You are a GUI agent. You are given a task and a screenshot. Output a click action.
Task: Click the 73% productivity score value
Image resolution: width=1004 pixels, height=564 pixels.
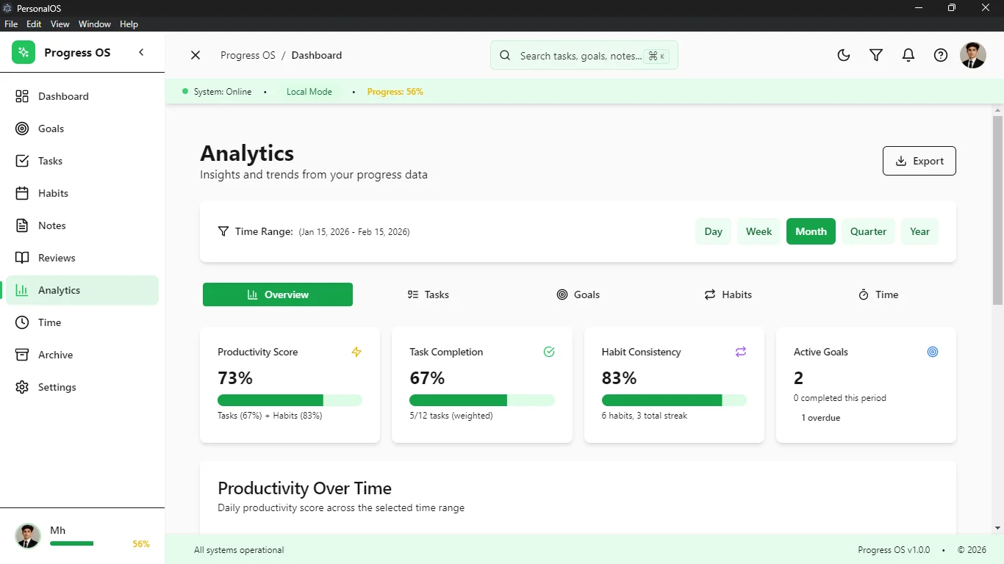[235, 378]
